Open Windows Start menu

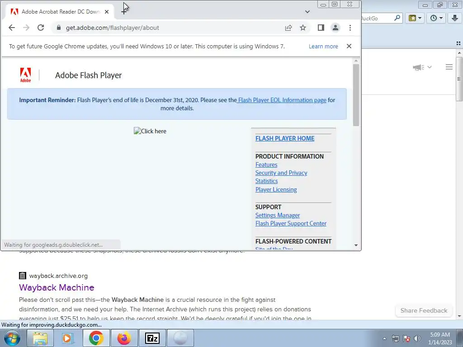pyautogui.click(x=12, y=338)
